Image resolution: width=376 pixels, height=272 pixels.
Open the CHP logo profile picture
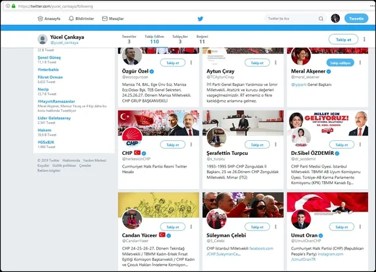(x=132, y=137)
